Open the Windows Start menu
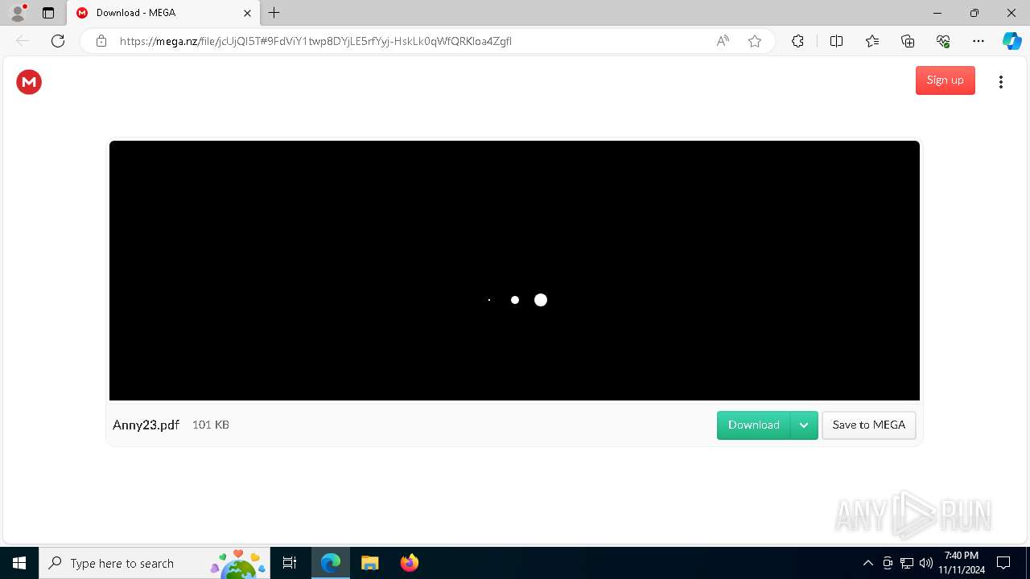The height and width of the screenshot is (579, 1030). (19, 563)
